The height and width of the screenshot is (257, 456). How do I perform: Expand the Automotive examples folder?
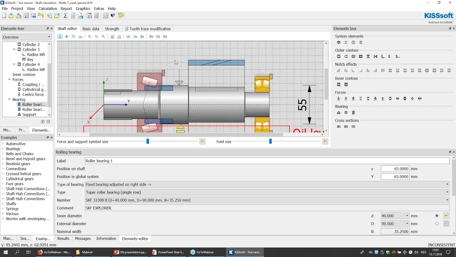pyautogui.click(x=3, y=144)
